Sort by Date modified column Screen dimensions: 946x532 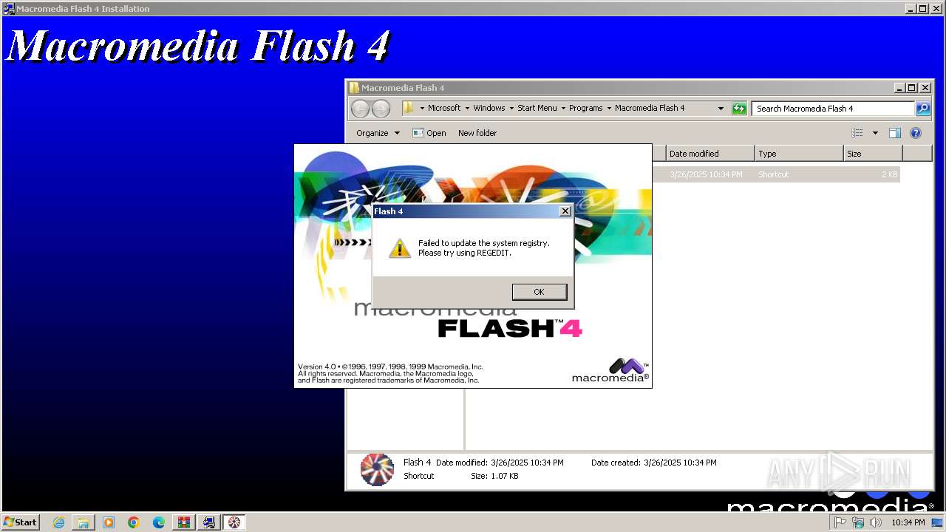click(x=710, y=154)
